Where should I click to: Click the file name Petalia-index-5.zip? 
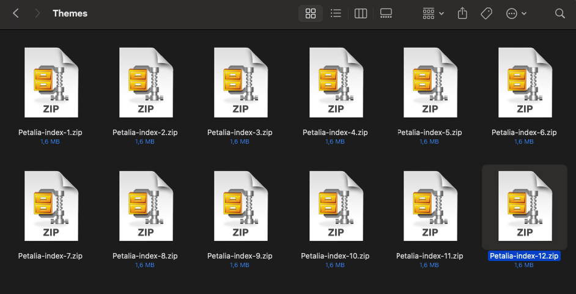click(430, 133)
